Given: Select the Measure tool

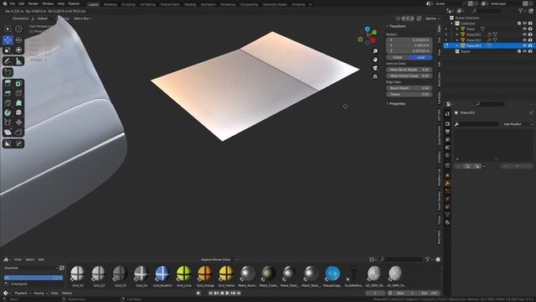Looking at the screenshot, I should 18,61.
